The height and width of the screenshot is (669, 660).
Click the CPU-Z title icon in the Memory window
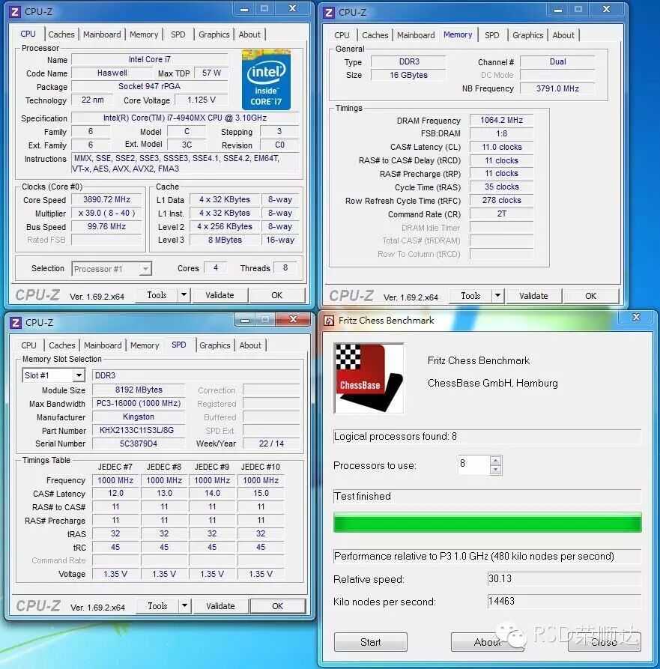329,13
